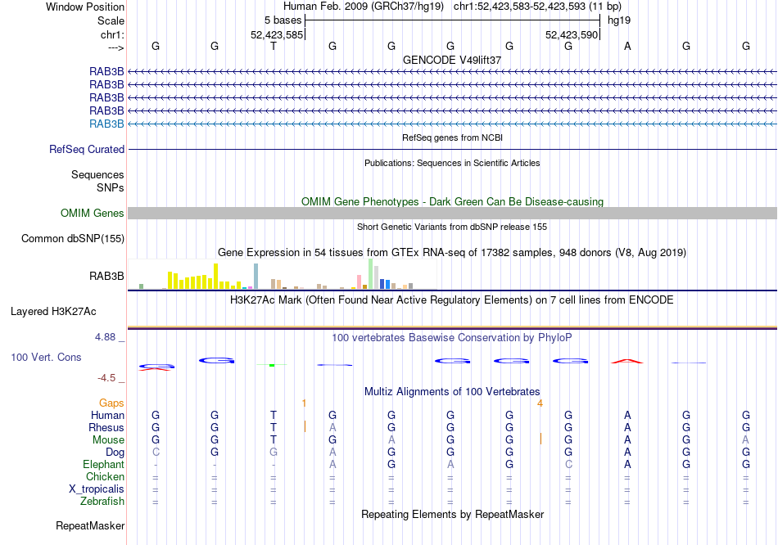Click the Sequences track label
The width and height of the screenshot is (778, 545).
coord(97,174)
